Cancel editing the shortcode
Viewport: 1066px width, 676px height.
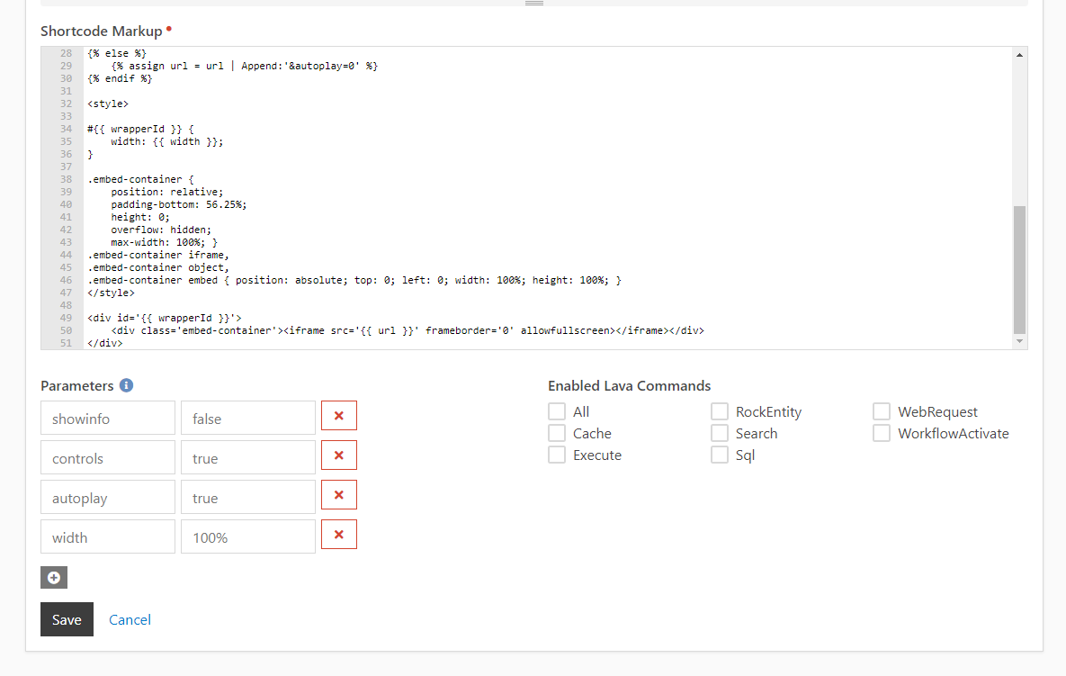click(x=130, y=619)
